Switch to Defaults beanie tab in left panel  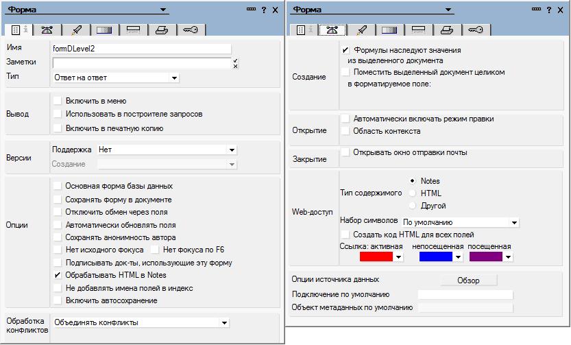click(47, 29)
